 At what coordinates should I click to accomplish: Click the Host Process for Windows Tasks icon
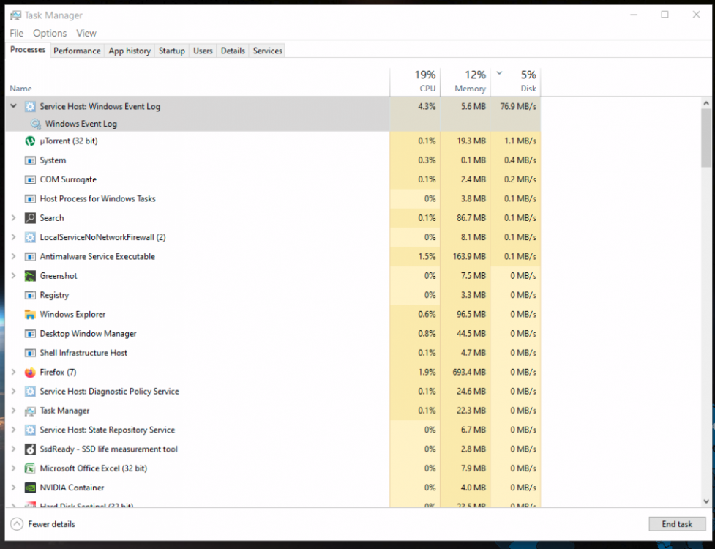30,199
